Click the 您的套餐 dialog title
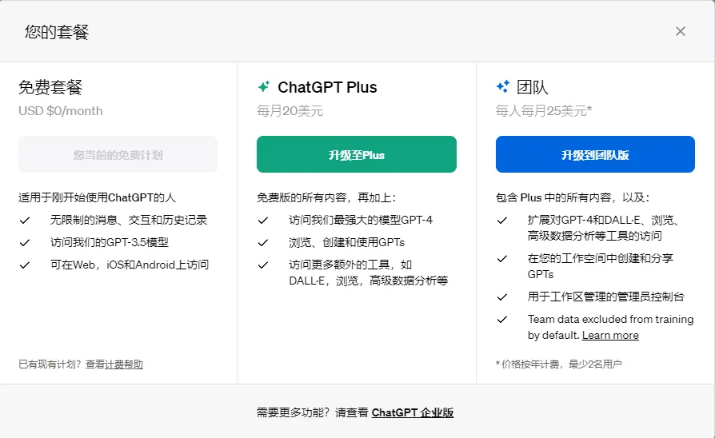The height and width of the screenshot is (438, 715). (57, 32)
